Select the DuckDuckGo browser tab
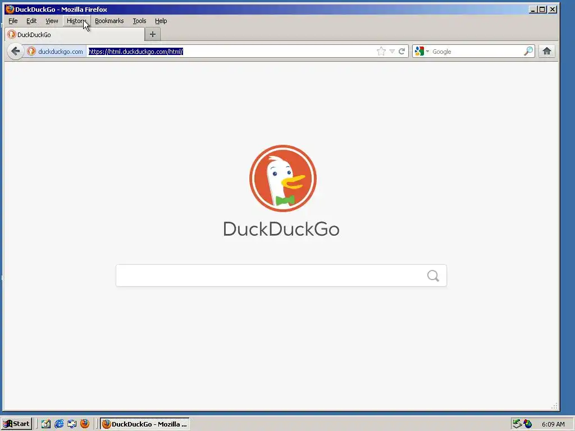Screen dimensions: 575x431 tap(75, 35)
